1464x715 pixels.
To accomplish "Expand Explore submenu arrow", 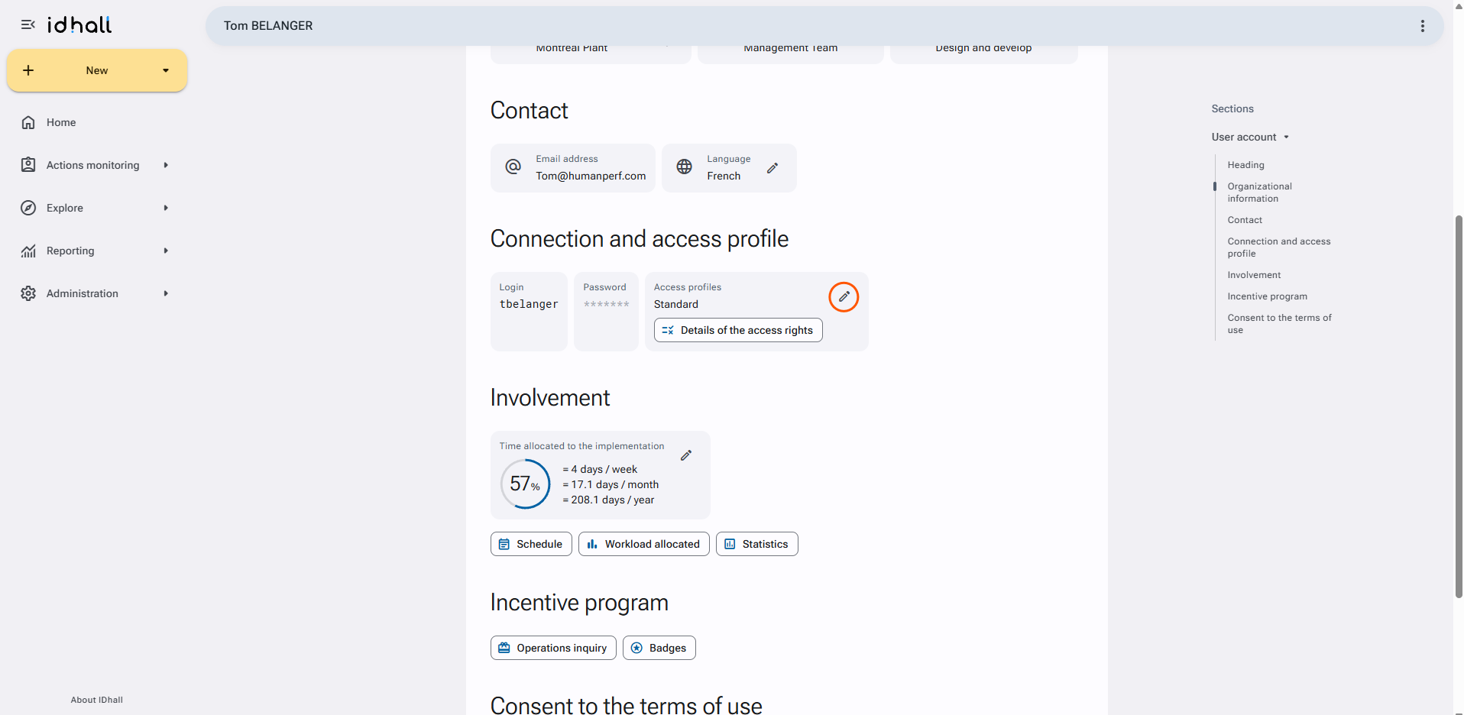I will click(x=166, y=208).
